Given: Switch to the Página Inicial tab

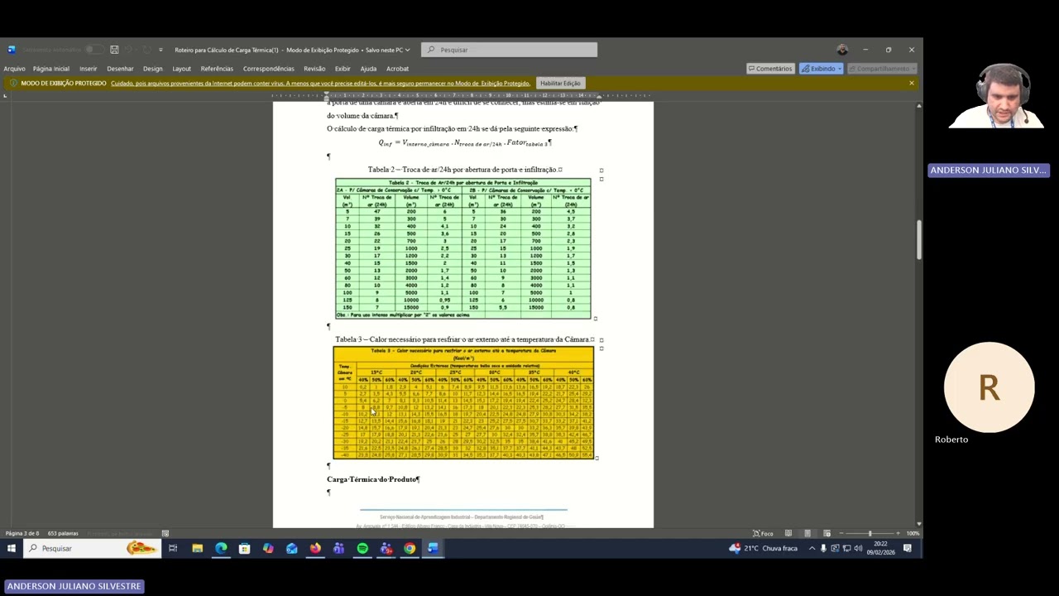Looking at the screenshot, I should [x=50, y=69].
